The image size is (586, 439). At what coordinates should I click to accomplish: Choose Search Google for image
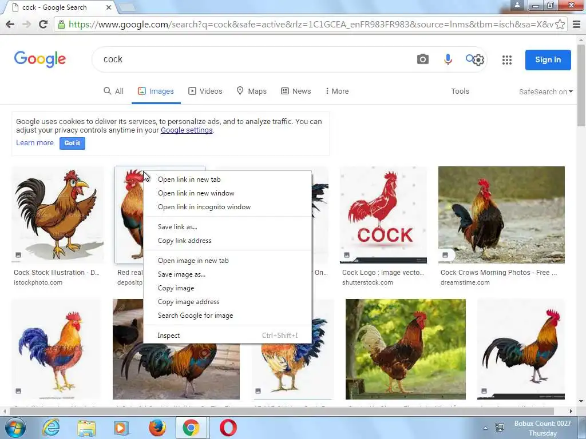[227, 316]
